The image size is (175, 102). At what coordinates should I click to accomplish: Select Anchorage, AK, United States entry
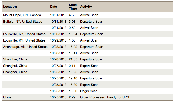pos(25,47)
